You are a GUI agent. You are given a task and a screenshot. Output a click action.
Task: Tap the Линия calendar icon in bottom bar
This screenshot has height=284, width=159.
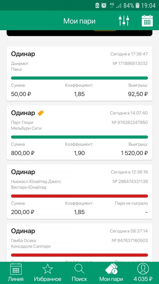[16, 269]
